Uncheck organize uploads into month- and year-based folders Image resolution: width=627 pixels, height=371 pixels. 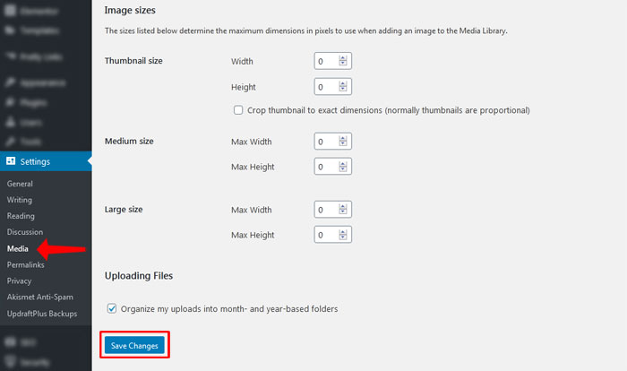(112, 308)
